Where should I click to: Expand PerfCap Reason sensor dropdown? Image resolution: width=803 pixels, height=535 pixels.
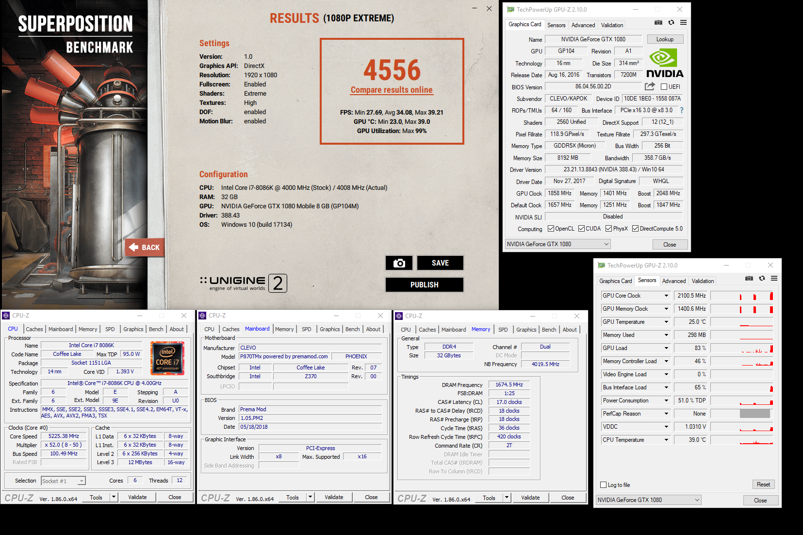coord(666,414)
